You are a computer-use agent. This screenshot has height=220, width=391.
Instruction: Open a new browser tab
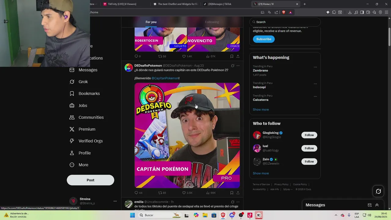click(305, 4)
